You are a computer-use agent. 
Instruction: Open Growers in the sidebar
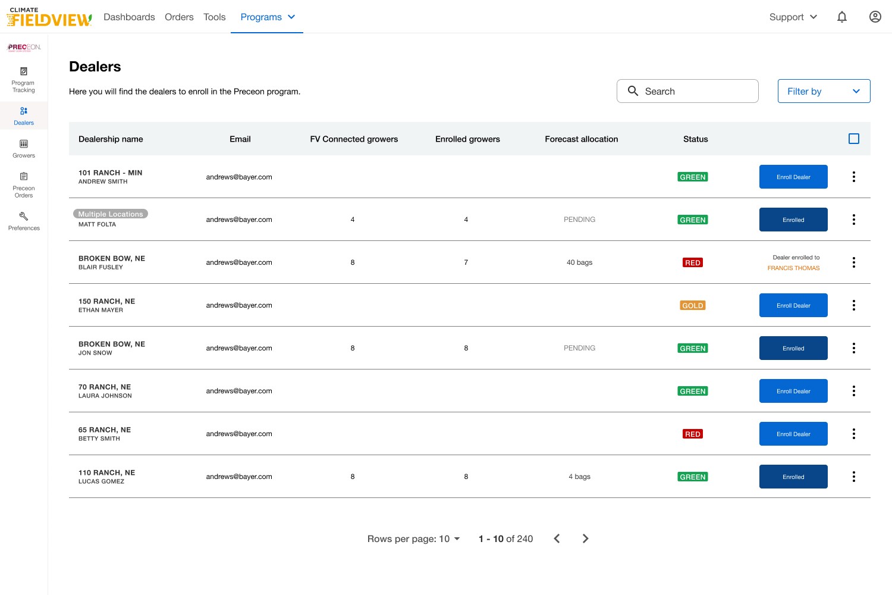24,149
